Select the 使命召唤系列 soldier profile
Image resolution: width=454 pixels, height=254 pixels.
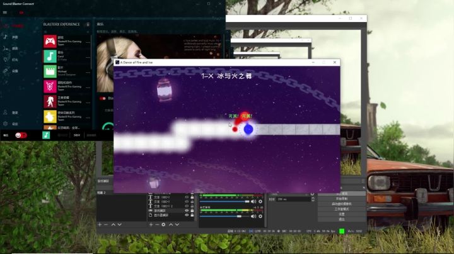(x=50, y=116)
